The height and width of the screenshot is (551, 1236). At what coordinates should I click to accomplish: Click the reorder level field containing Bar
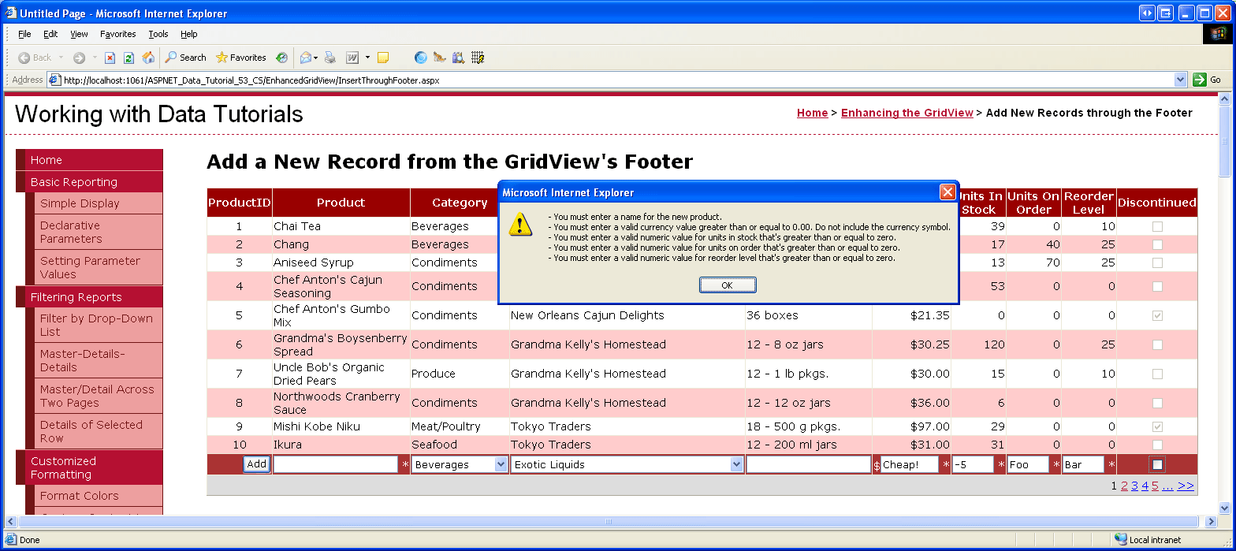click(x=1083, y=464)
